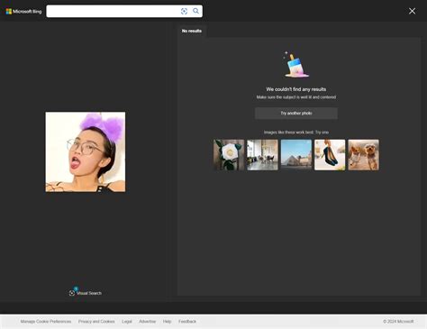Click the melting popsicle no-results illustration
The image size is (427, 329).
coord(295,64)
